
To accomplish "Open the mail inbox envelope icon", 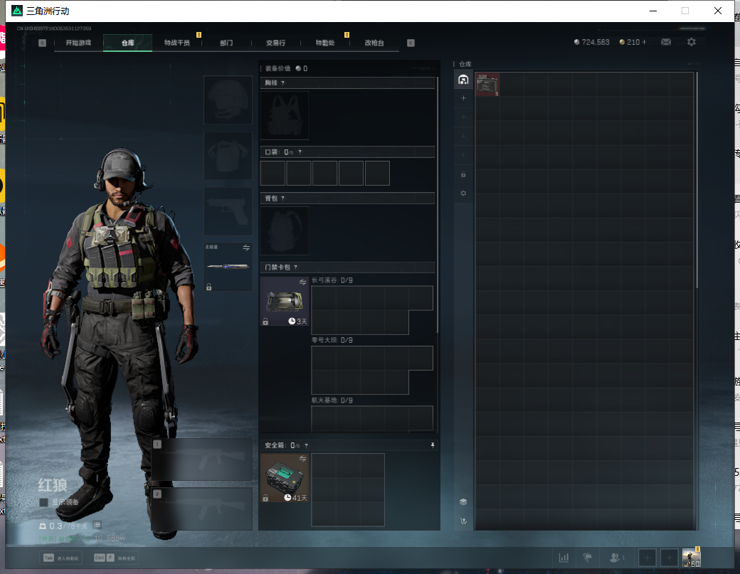I will click(x=666, y=42).
